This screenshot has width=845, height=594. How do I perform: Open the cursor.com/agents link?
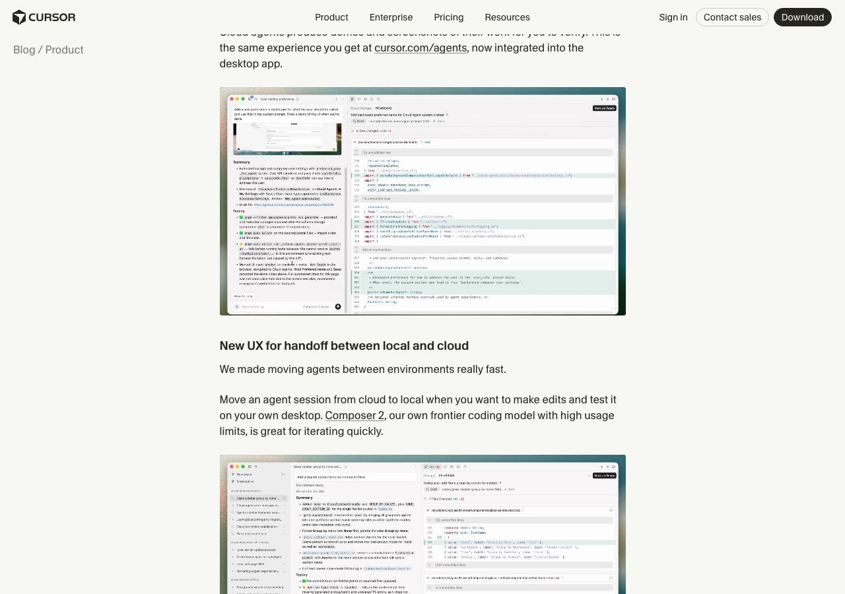pyautogui.click(x=421, y=48)
